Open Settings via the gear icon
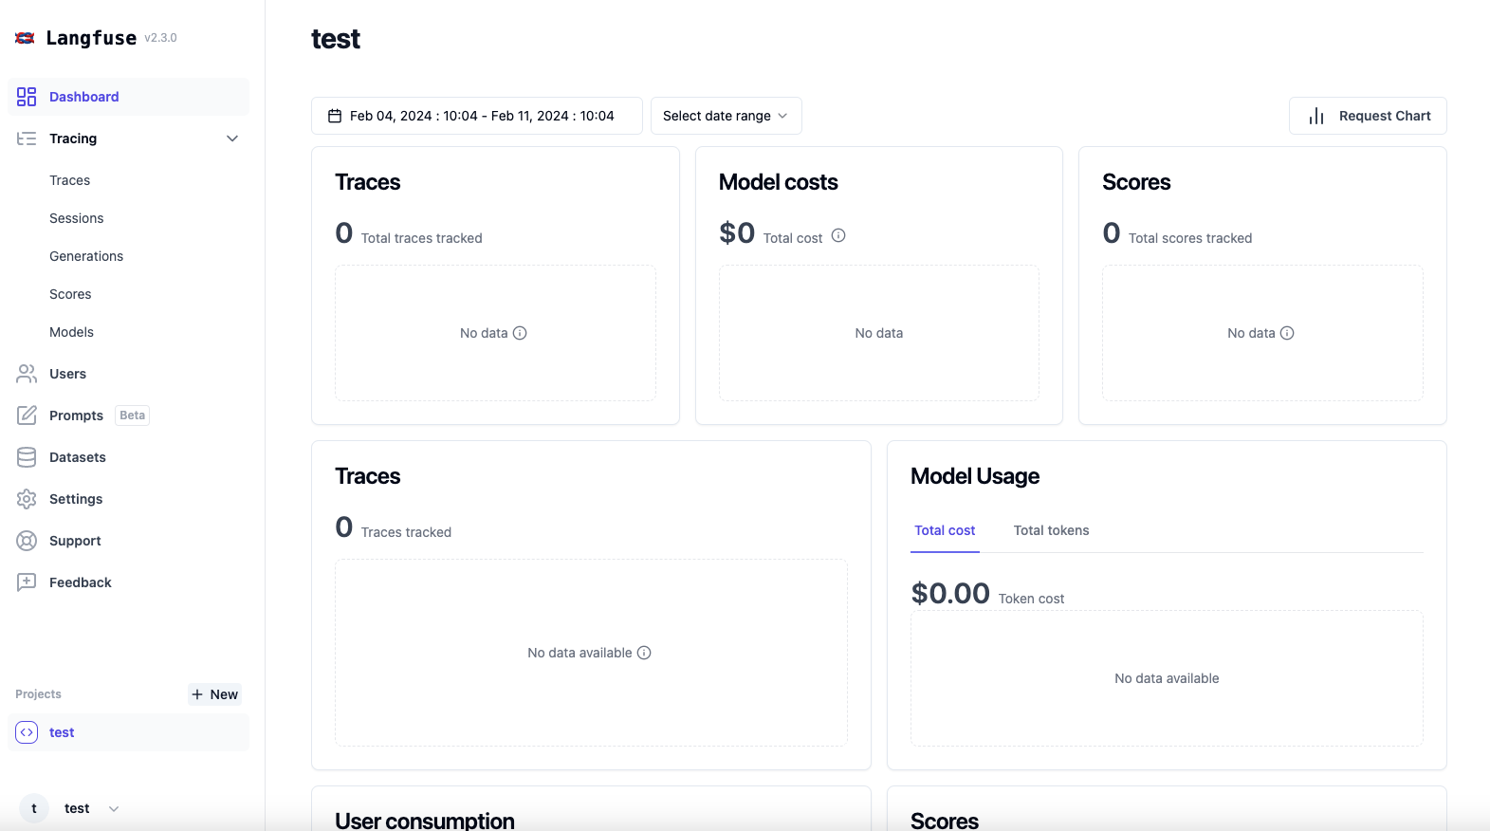The image size is (1490, 831). [x=27, y=499]
